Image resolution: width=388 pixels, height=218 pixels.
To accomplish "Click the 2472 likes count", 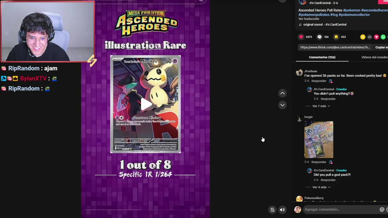I will coord(309,37).
